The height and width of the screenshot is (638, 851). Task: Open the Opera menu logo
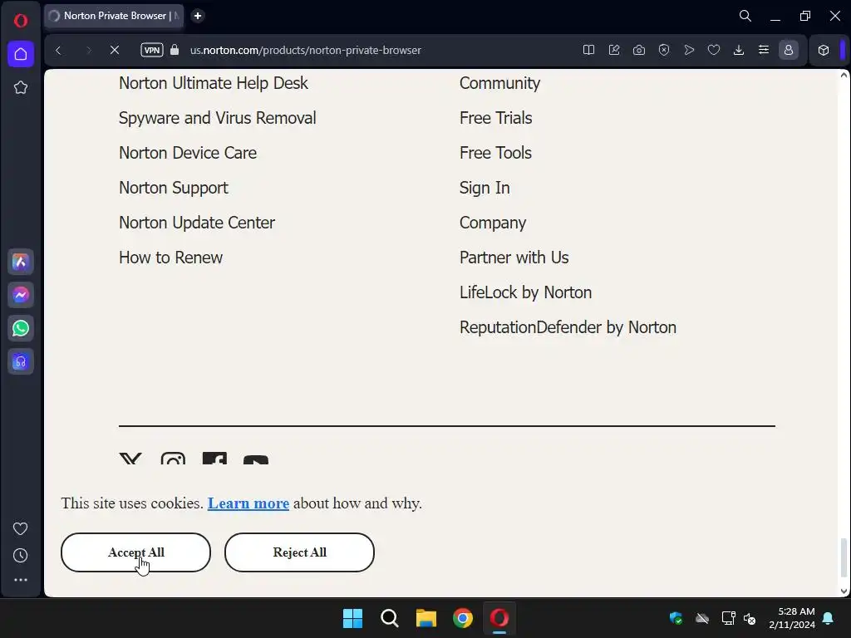pos(21,21)
